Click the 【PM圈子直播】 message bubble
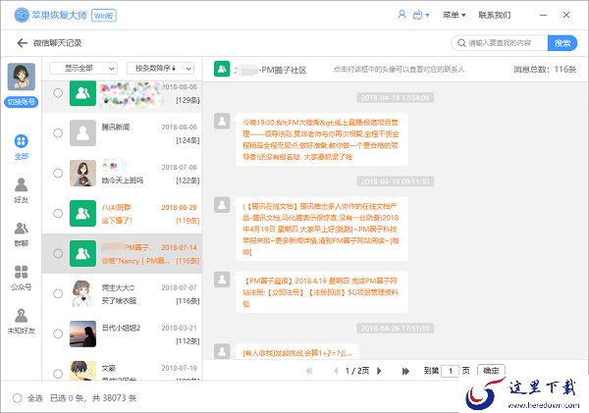589x413 pixels. [x=322, y=292]
